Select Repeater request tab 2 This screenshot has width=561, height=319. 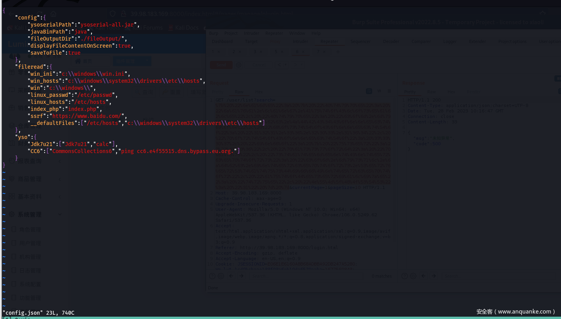(x=234, y=52)
